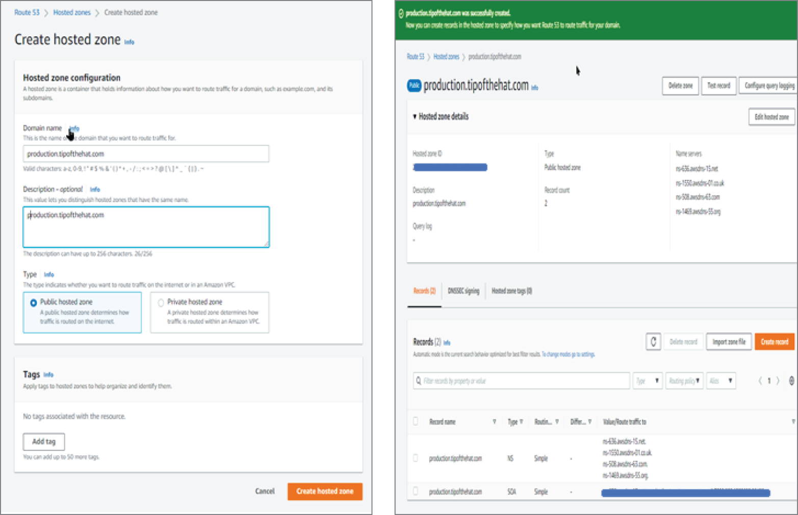Click the Create record orange button
The width and height of the screenshot is (798, 515).
point(775,342)
